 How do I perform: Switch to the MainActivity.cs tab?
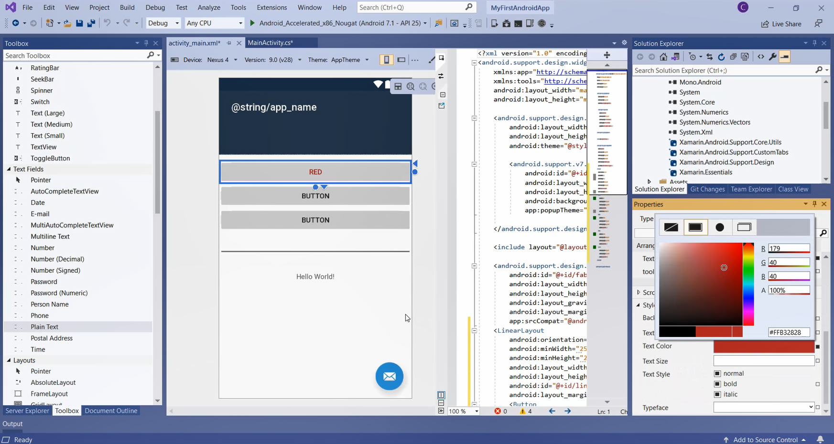270,43
